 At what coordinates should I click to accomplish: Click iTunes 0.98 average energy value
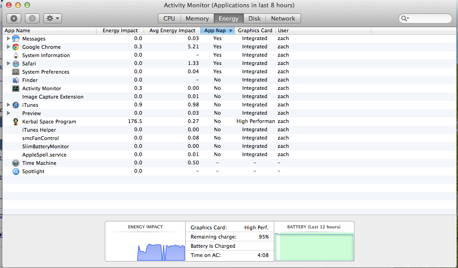pos(193,105)
